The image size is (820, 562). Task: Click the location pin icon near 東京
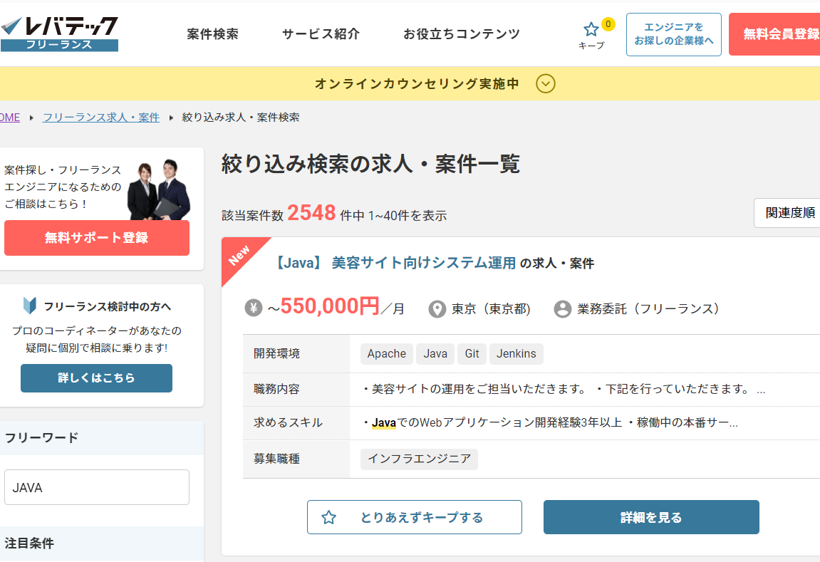[x=437, y=309]
